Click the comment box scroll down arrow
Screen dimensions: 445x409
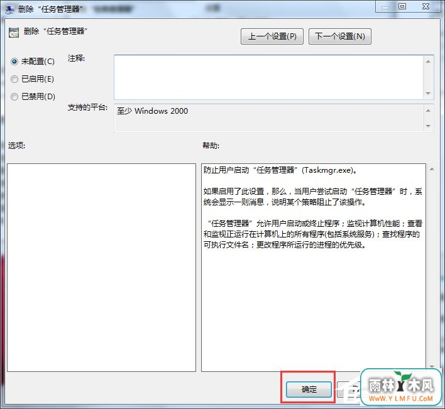[x=428, y=94]
